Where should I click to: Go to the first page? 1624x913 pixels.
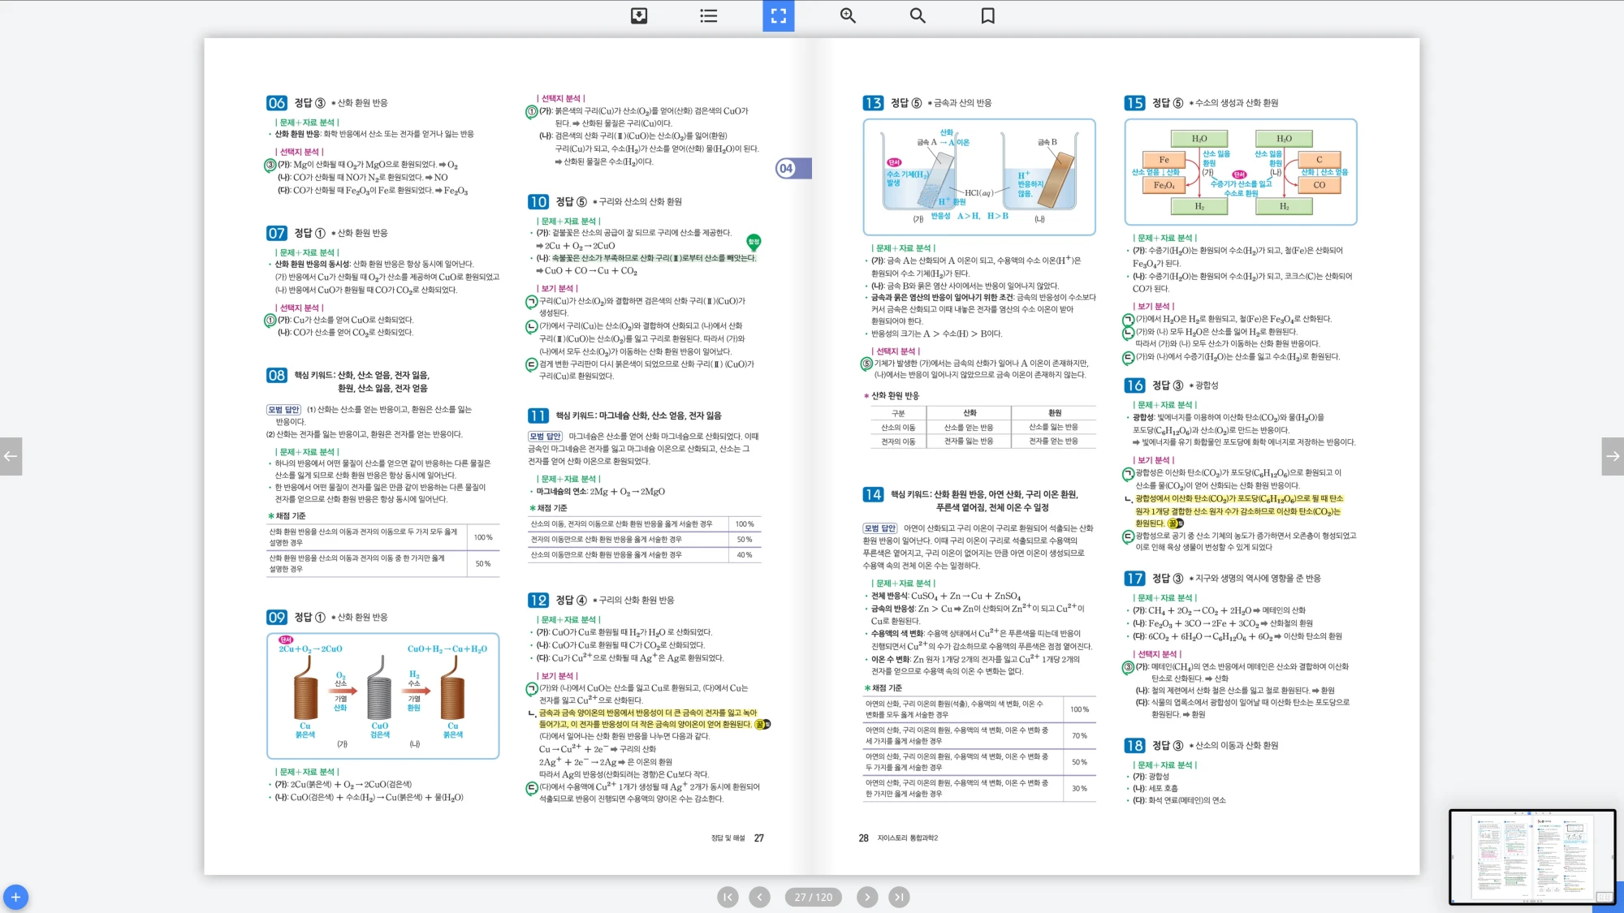[728, 897]
